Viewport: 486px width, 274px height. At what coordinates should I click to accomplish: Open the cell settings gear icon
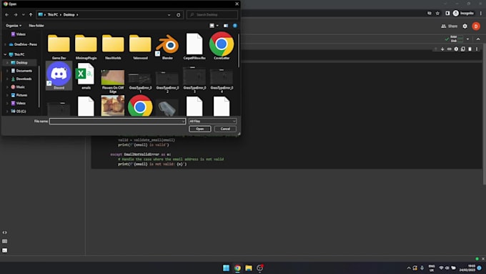click(x=456, y=49)
